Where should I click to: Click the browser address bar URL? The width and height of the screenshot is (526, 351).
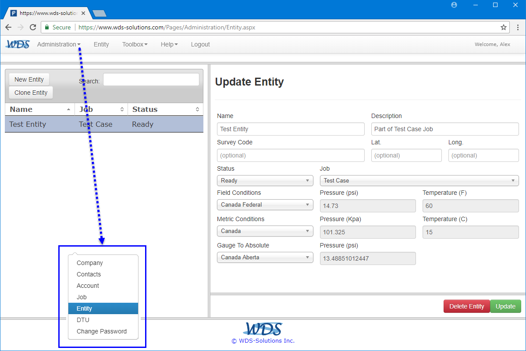(167, 27)
